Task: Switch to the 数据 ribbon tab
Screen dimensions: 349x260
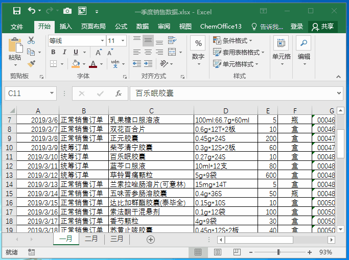Action: 143,27
